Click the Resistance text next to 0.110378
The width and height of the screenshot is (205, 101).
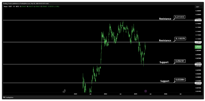point(165,40)
